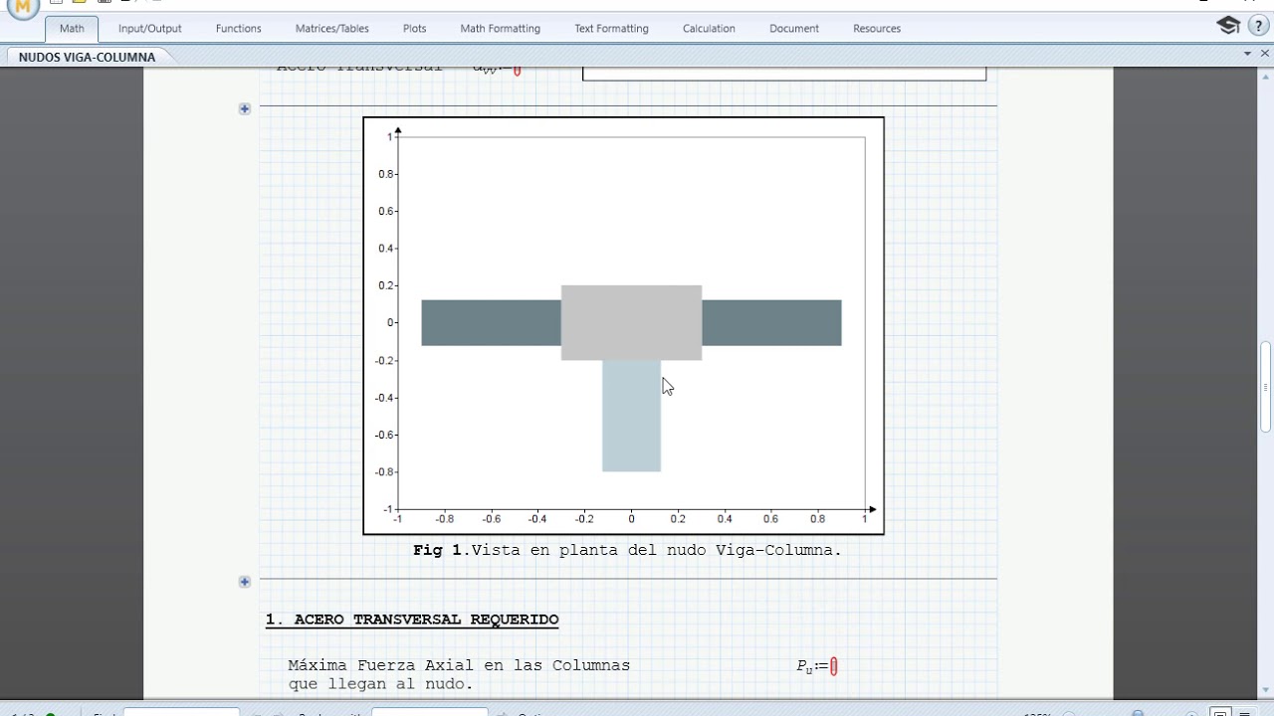Open the Text Formatting ribbon tab
Image resolution: width=1274 pixels, height=716 pixels.
tap(611, 29)
